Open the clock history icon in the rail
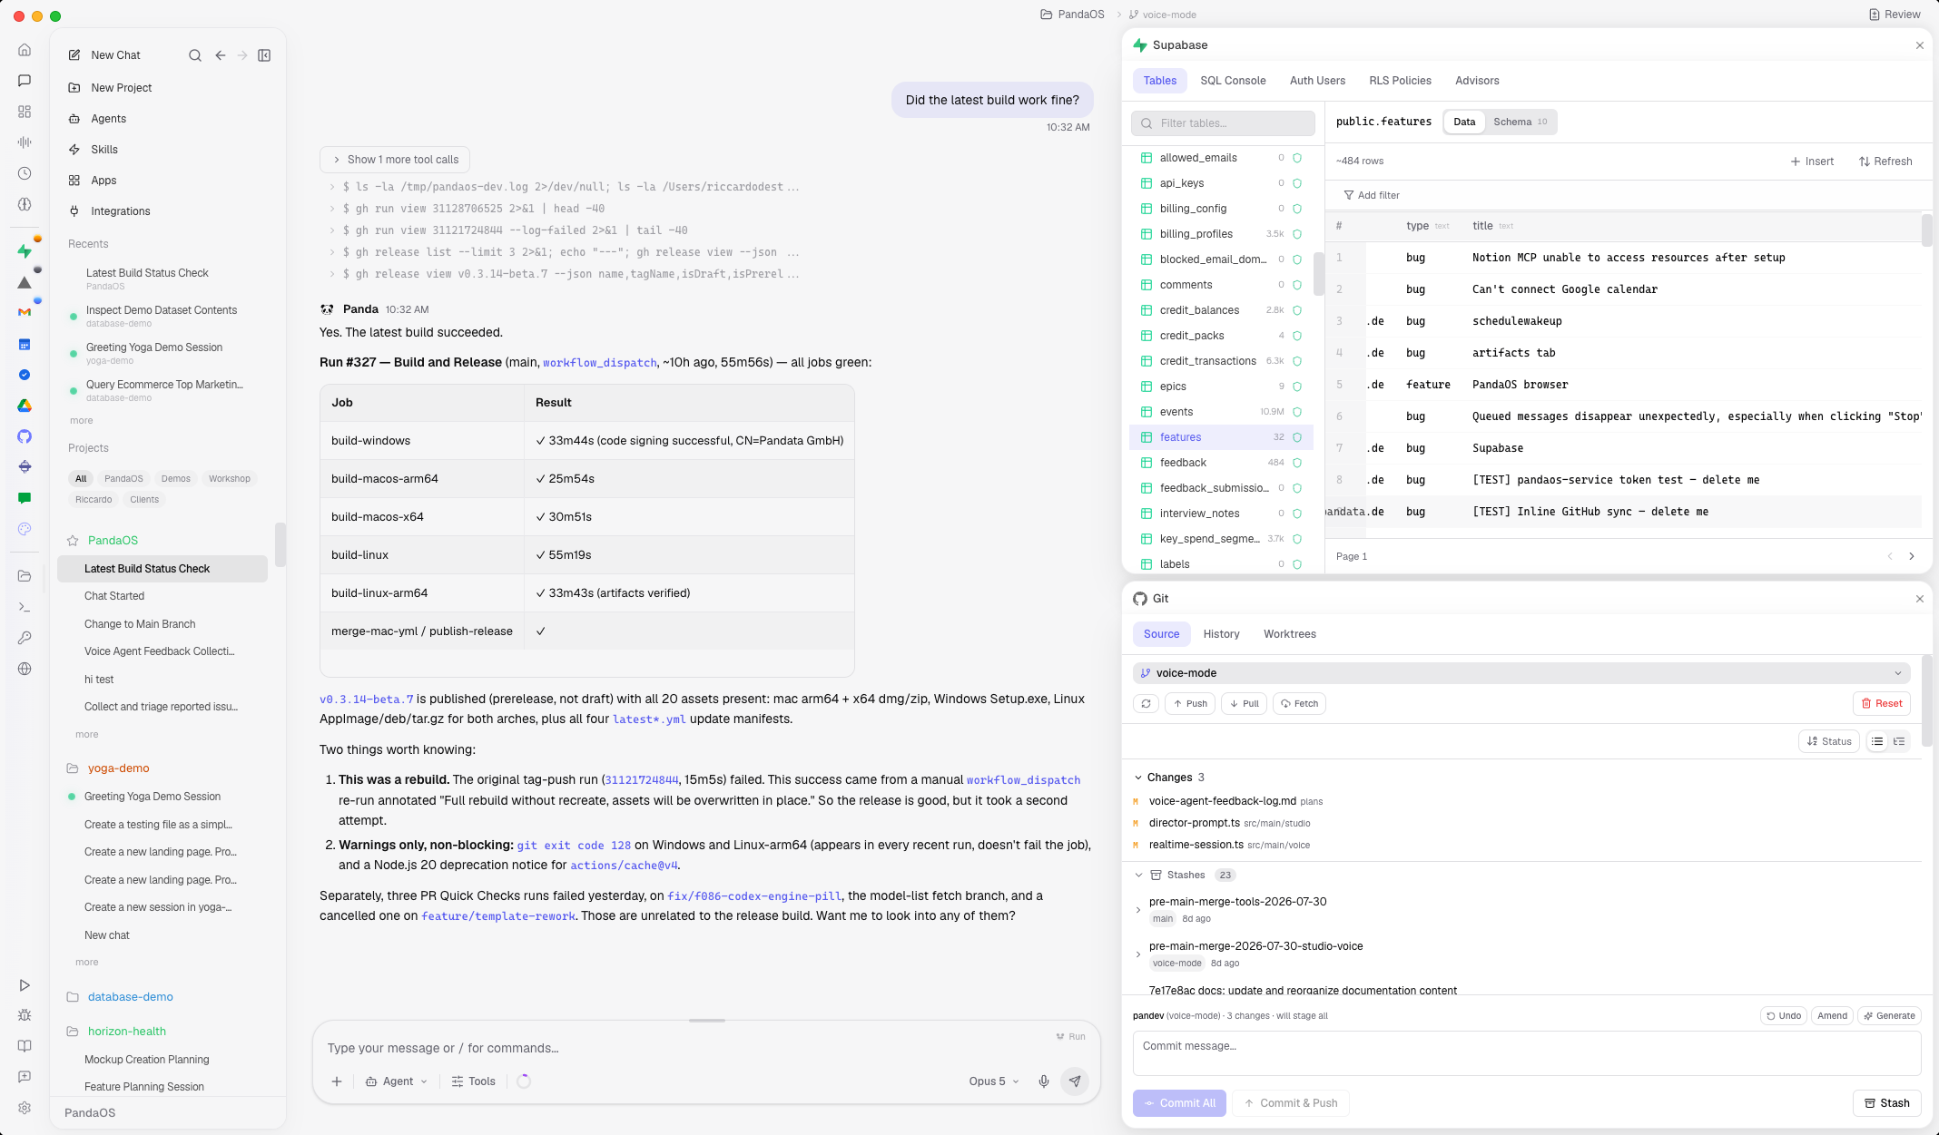Screen dimensions: 1939x1135 click(25, 173)
